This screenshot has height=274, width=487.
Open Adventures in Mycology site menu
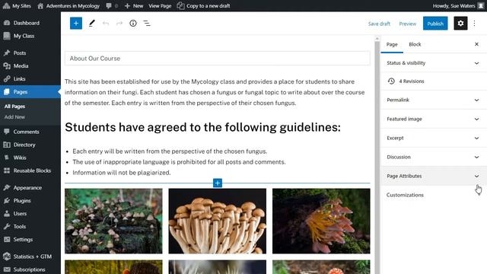coord(68,5)
